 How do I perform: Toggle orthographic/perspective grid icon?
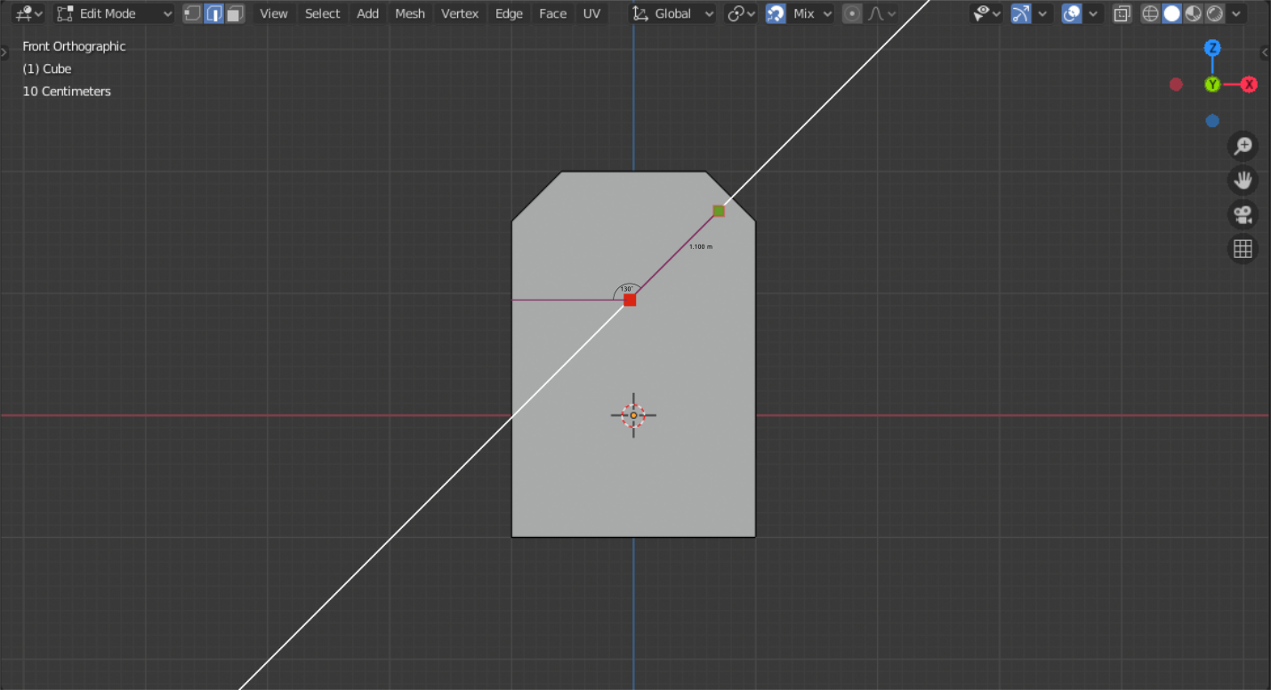click(x=1243, y=248)
